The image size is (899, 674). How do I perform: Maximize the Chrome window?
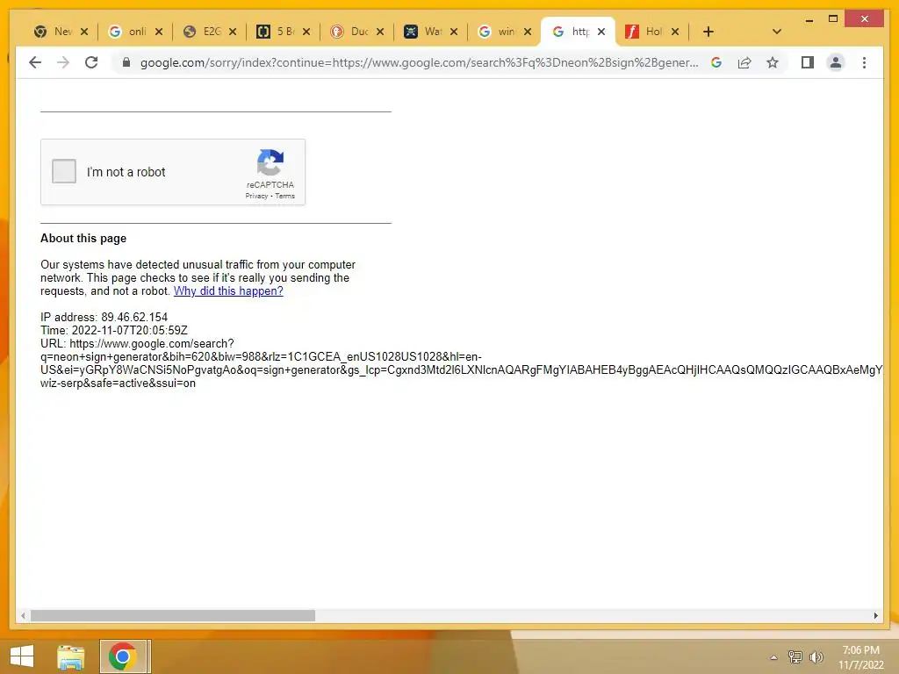[x=833, y=19]
